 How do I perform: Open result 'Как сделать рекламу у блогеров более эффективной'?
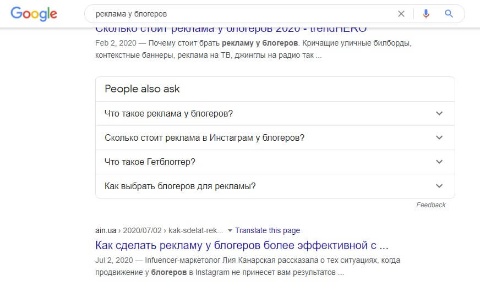(x=242, y=245)
